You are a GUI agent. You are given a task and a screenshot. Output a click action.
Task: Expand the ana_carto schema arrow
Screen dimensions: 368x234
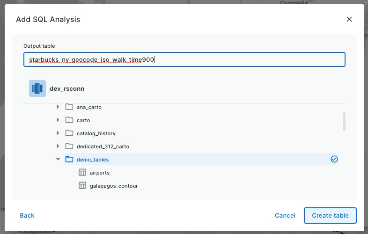point(58,107)
